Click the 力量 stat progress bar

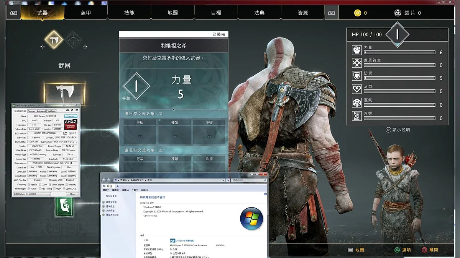tap(399, 52)
